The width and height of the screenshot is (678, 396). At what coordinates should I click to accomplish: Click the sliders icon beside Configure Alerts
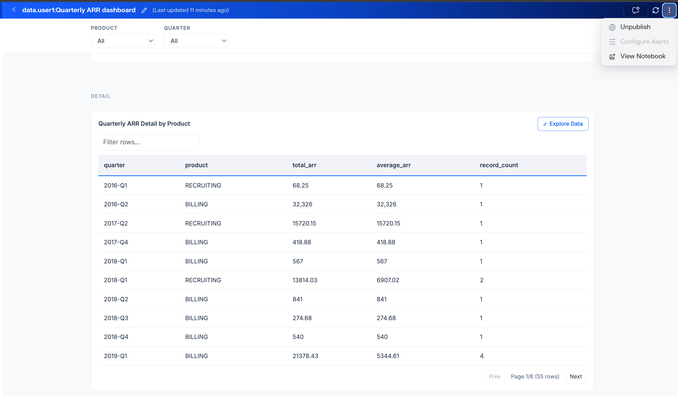coord(612,42)
